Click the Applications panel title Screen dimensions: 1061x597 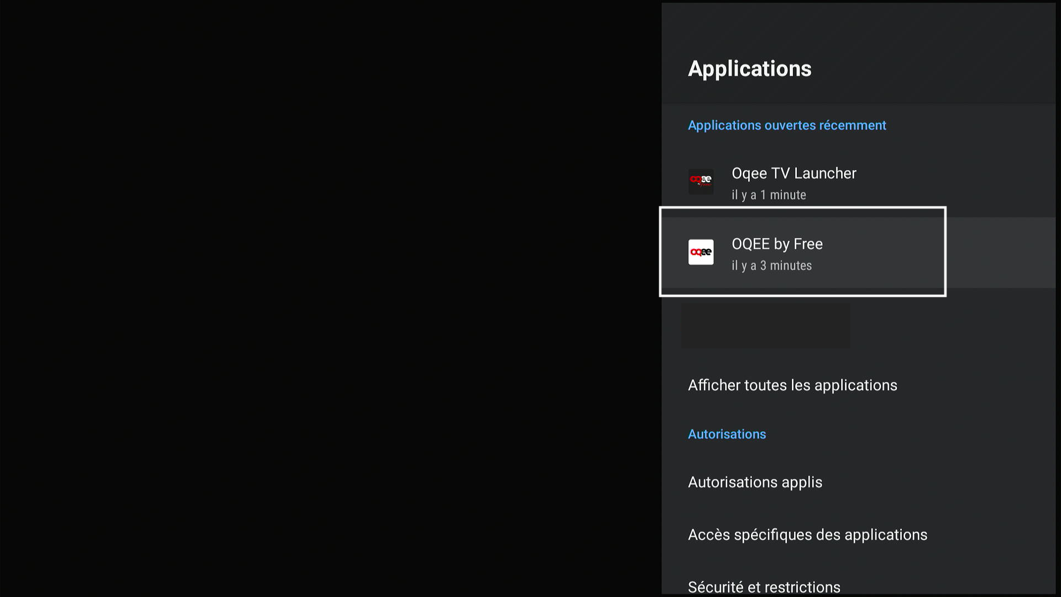point(749,69)
